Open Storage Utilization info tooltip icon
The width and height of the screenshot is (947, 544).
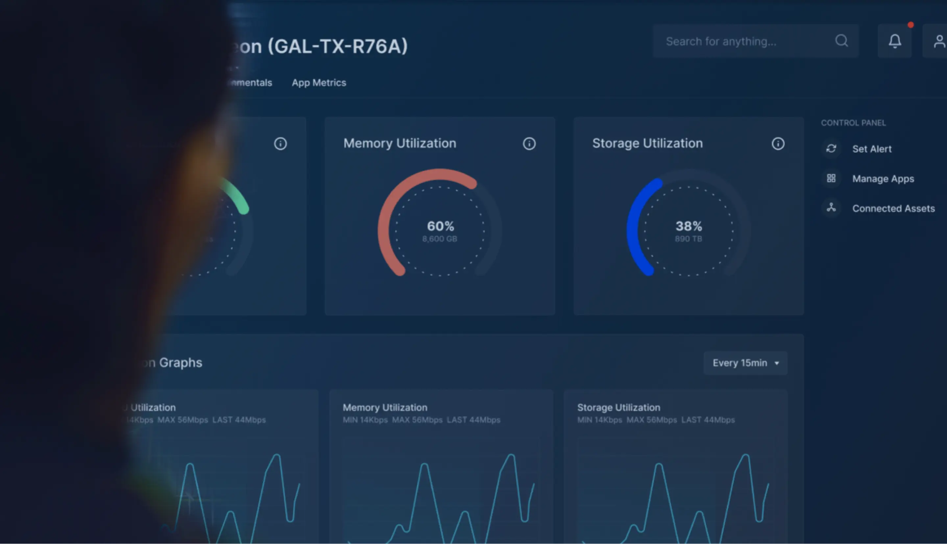[778, 143]
